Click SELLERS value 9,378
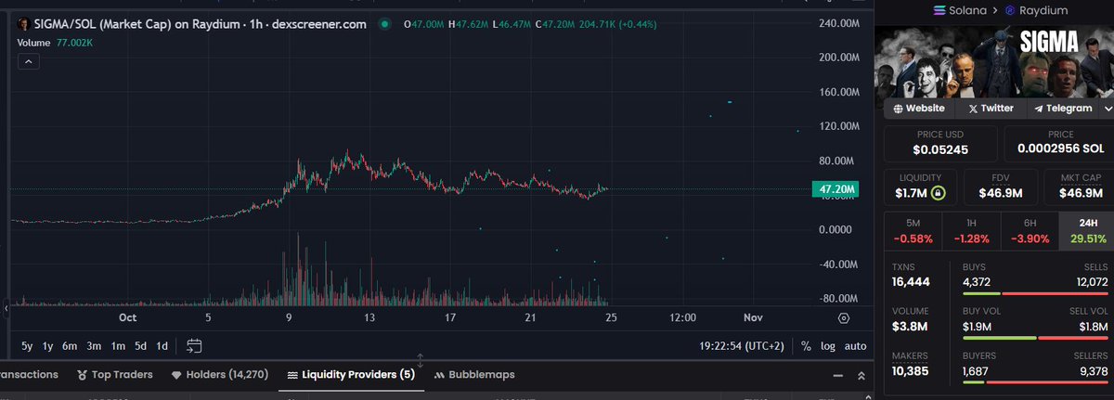 1093,371
